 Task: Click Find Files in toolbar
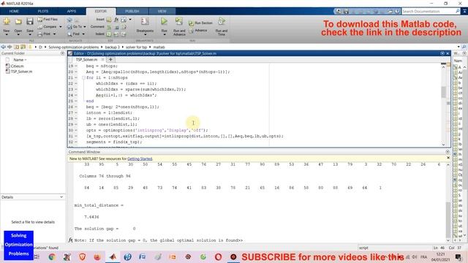(48, 20)
